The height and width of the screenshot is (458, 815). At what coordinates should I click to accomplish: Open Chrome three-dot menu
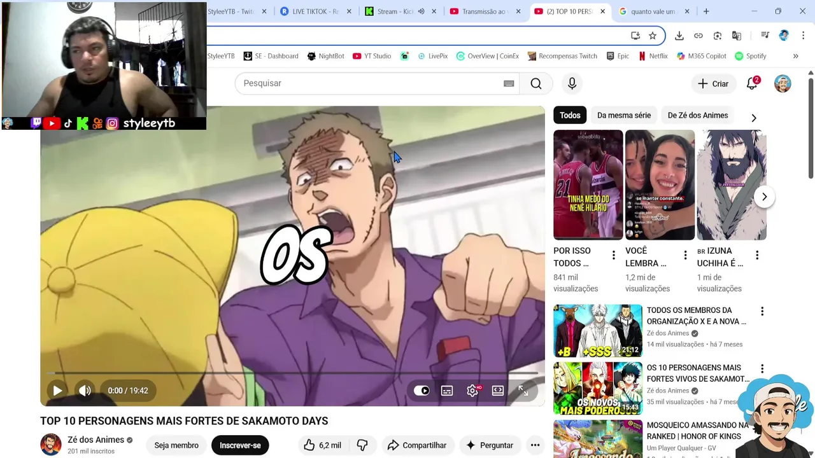(803, 36)
